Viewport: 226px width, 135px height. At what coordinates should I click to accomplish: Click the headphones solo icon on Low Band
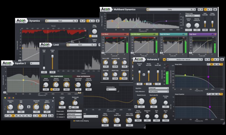pos(124,34)
